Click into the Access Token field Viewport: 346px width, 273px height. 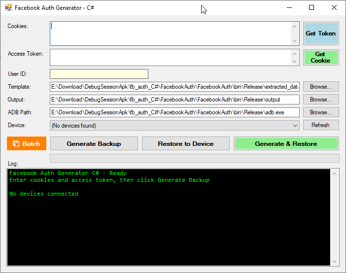click(x=170, y=57)
